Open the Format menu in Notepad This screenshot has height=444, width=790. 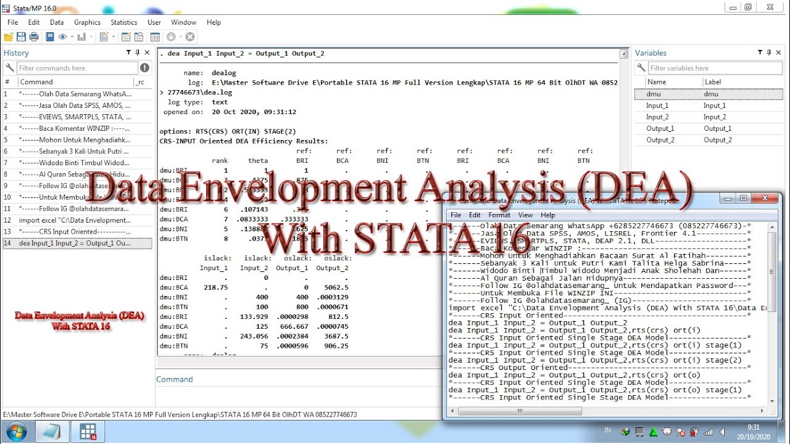click(499, 215)
